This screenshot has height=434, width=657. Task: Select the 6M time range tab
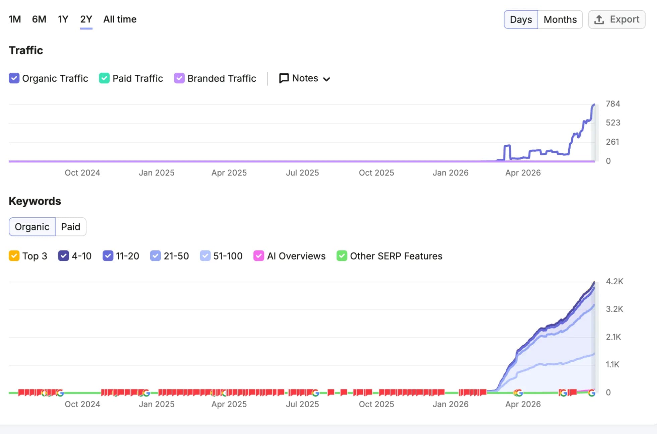coord(39,19)
